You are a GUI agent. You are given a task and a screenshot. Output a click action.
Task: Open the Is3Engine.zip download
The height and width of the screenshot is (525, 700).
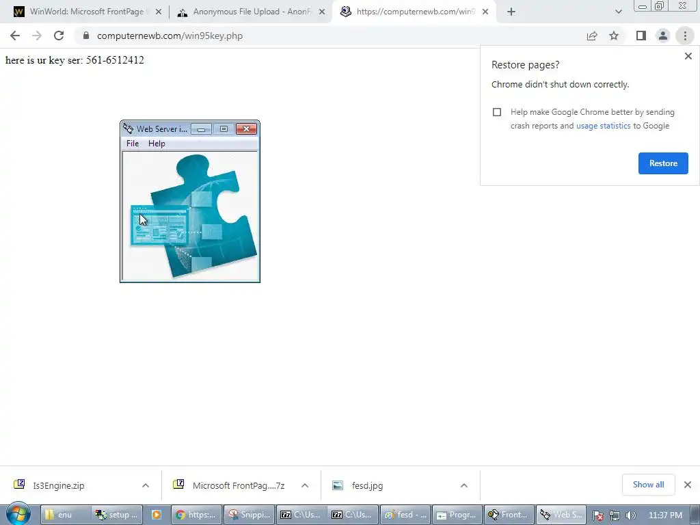click(59, 486)
